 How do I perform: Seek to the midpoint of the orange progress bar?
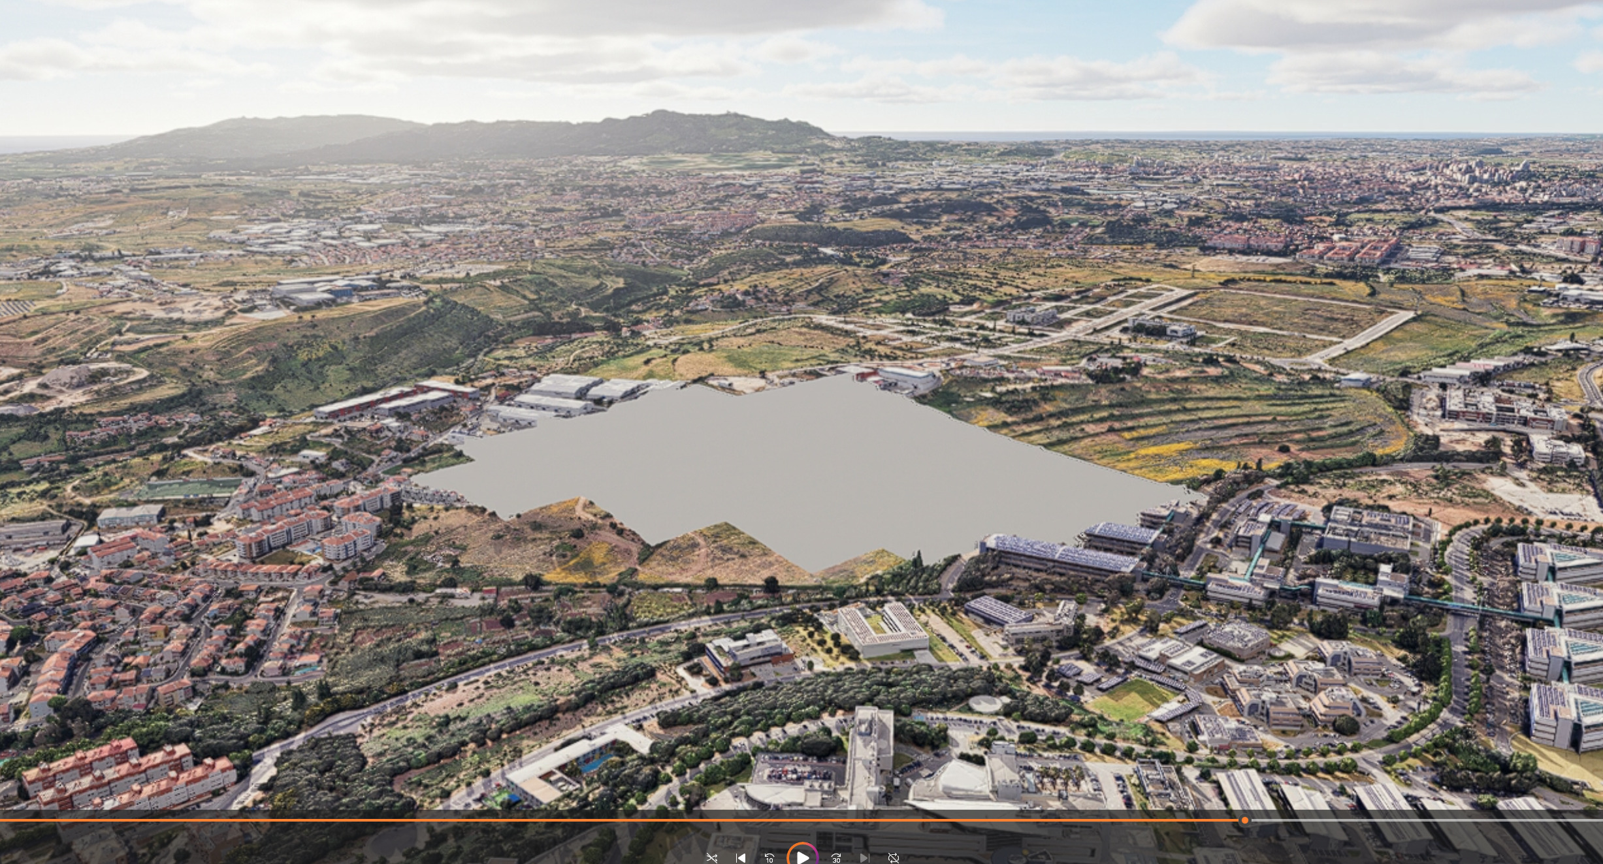pos(623,820)
